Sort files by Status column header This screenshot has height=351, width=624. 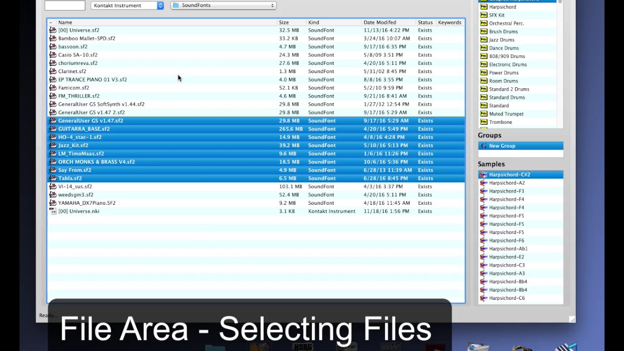[425, 22]
